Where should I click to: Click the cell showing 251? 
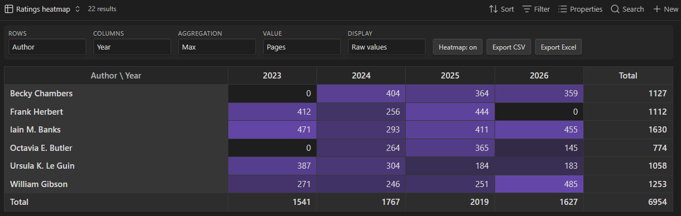point(450,184)
